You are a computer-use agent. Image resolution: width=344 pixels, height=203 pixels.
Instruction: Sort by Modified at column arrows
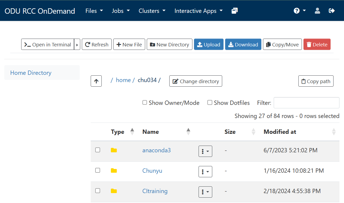click(334, 132)
